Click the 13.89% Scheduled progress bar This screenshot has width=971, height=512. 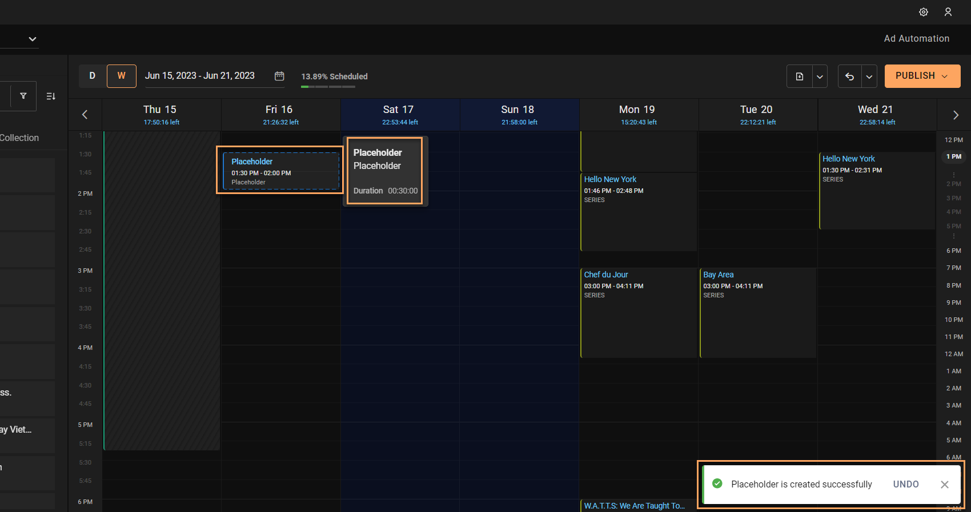click(x=328, y=87)
